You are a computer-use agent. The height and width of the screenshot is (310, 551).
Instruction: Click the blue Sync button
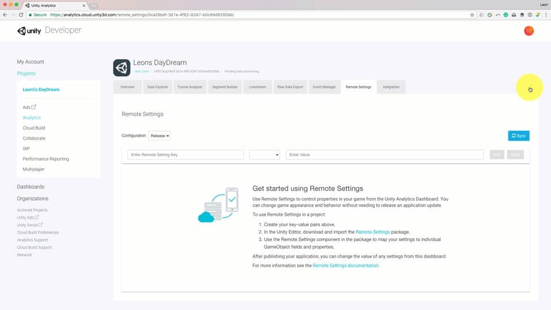(x=518, y=135)
